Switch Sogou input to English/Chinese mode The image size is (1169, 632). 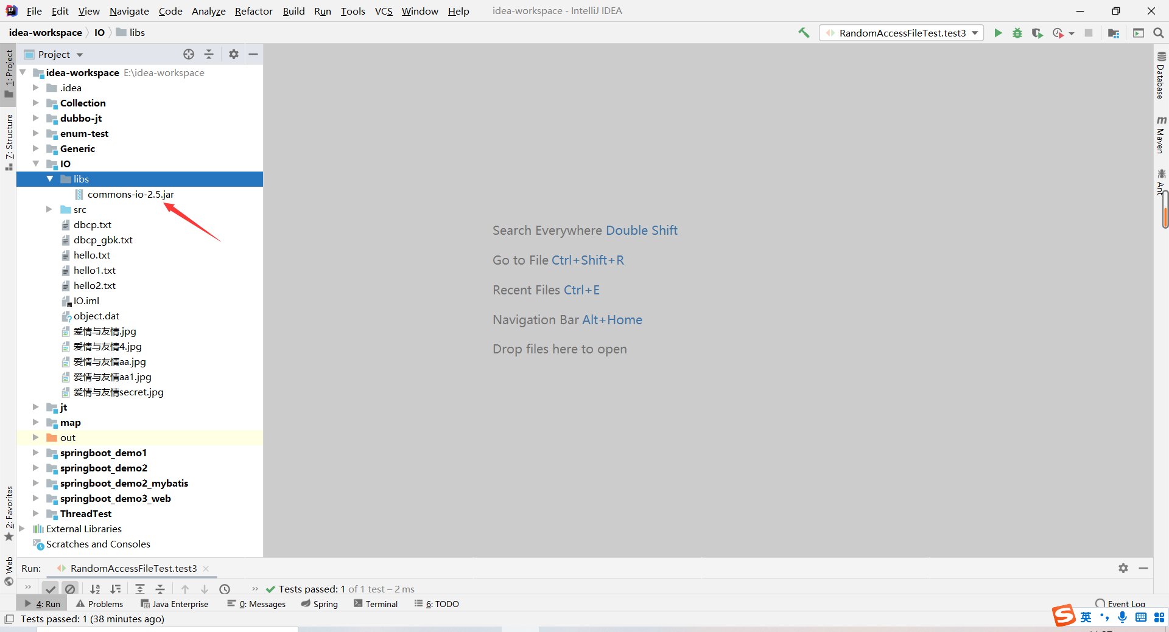pos(1086,617)
